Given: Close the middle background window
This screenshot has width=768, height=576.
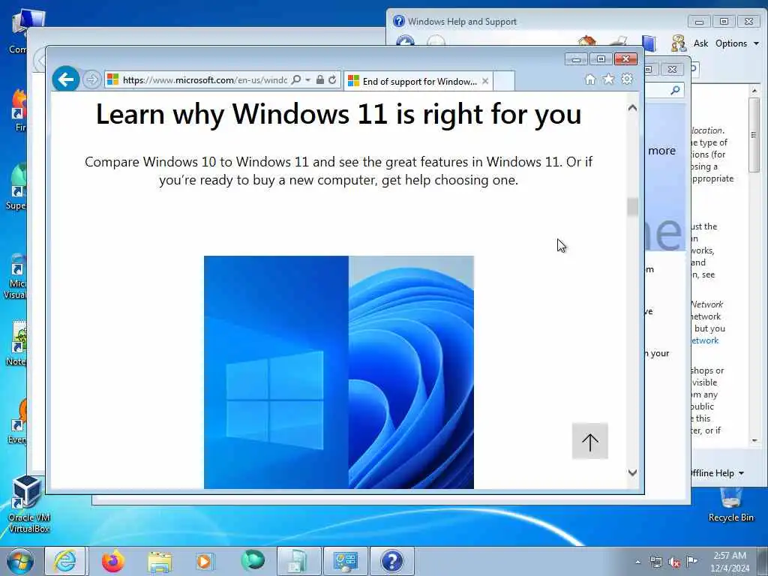Looking at the screenshot, I should (672, 70).
